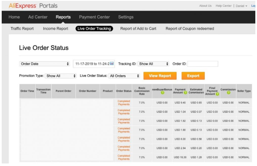
Task: Click the Export button
Action: pos(193,76)
